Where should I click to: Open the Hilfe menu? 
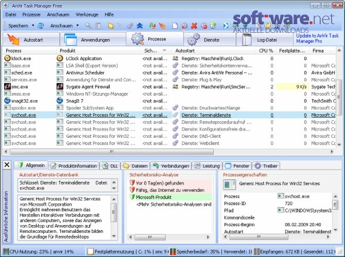click(109, 15)
